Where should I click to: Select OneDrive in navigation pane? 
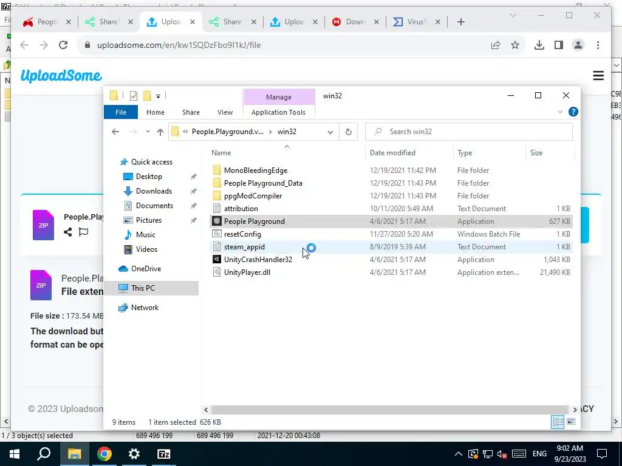(146, 269)
